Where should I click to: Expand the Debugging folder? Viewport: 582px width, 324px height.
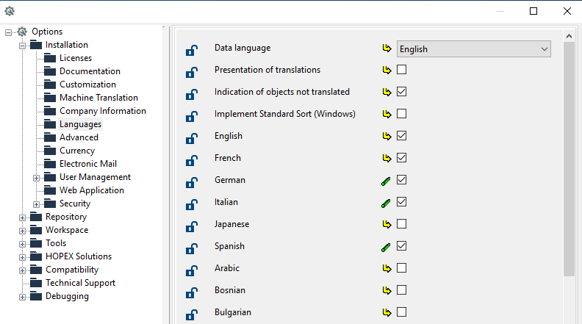coord(22,298)
